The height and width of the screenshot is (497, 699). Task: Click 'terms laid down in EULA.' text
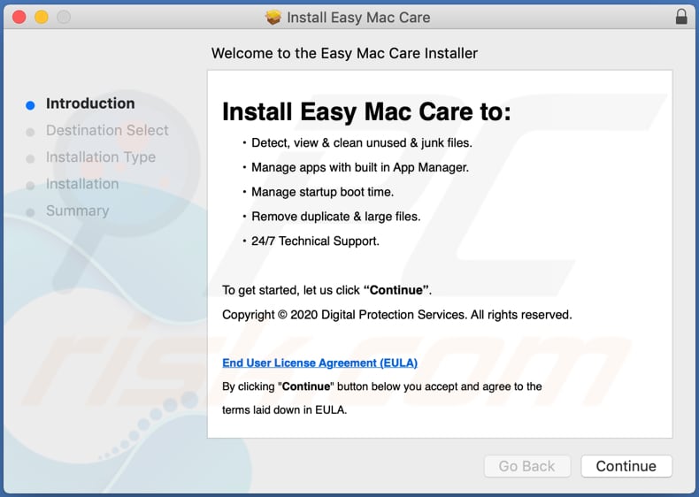pyautogui.click(x=284, y=409)
